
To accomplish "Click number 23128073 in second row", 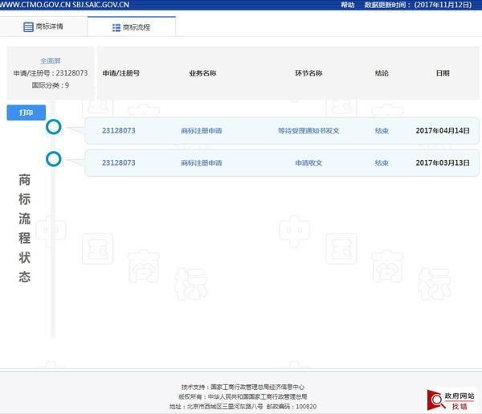I will [x=118, y=162].
